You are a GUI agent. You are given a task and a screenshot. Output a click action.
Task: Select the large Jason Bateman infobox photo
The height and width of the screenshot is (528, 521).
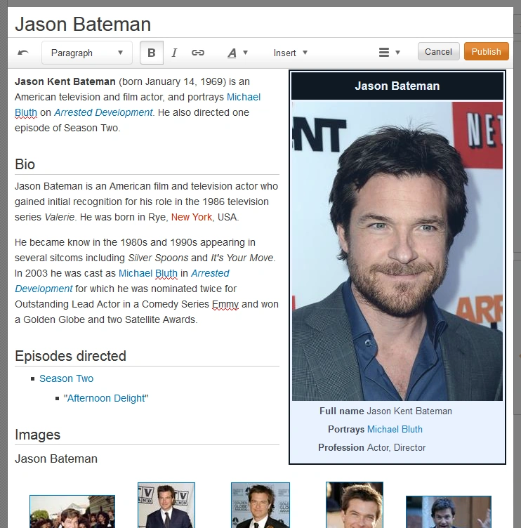coord(397,251)
